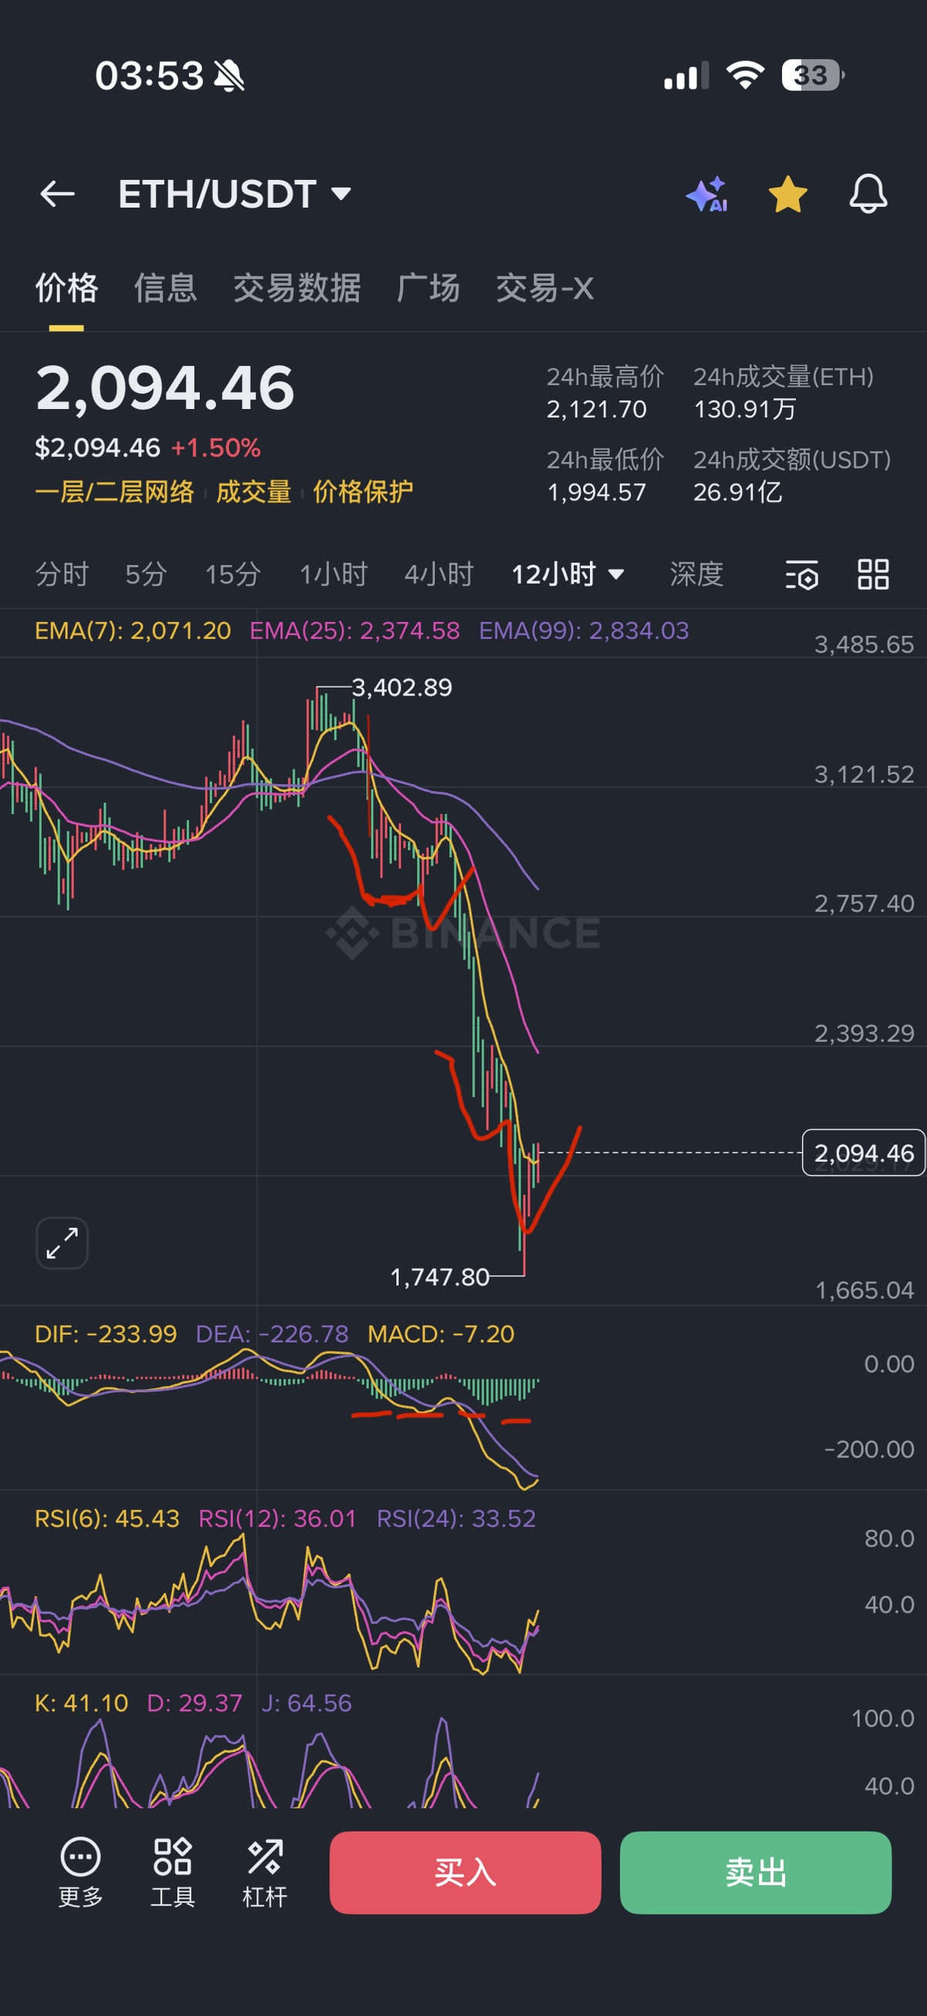Open the price alert bell icon
Image resolution: width=927 pixels, height=2016 pixels.
868,194
